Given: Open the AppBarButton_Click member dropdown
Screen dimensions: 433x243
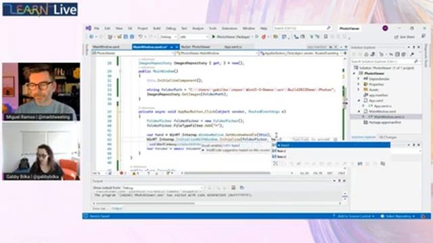Looking at the screenshot, I should click(x=301, y=53).
